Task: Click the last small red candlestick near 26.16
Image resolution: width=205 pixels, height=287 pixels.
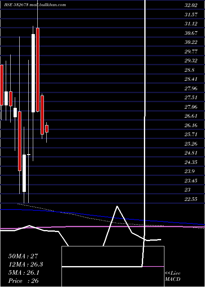Action: tap(47, 129)
